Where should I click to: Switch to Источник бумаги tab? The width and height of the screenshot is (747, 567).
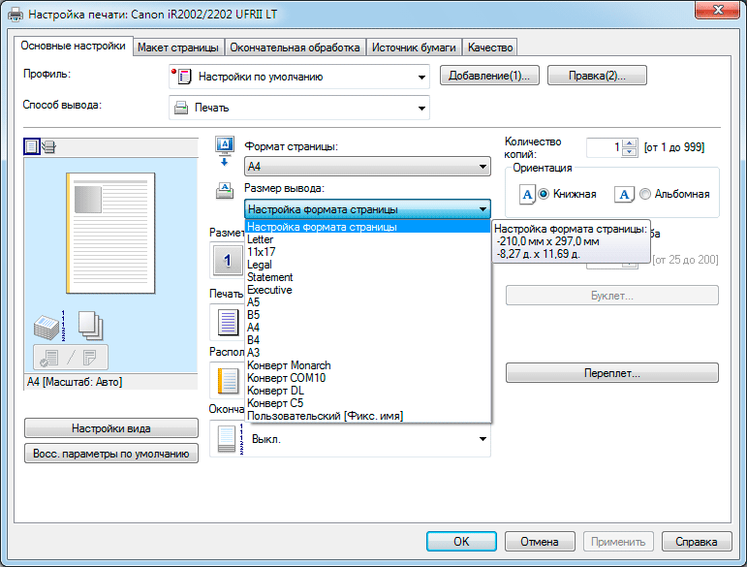point(414,47)
